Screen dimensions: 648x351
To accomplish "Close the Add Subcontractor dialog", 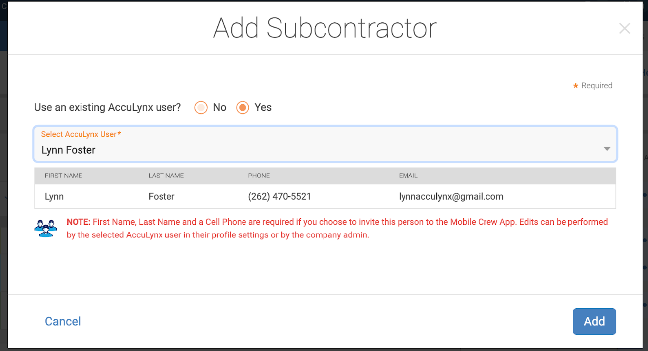I will 624,29.
